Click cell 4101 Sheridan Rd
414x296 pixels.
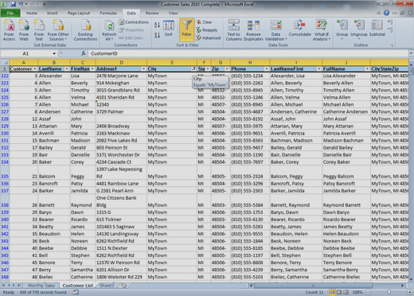pyautogui.click(x=121, y=97)
